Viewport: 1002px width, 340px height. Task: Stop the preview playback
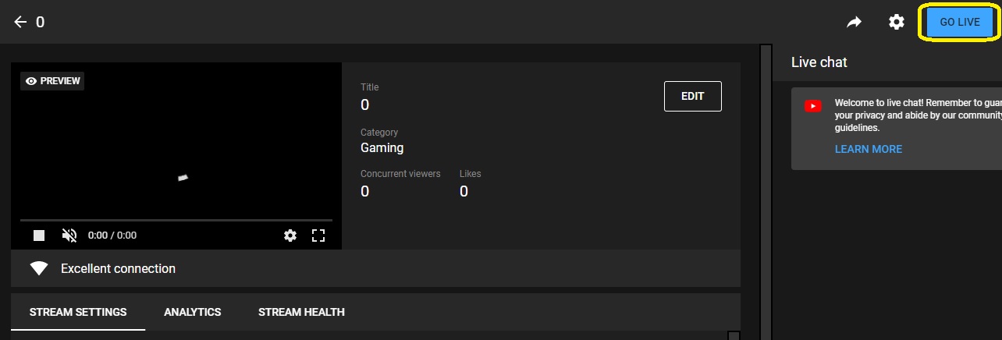click(x=39, y=235)
